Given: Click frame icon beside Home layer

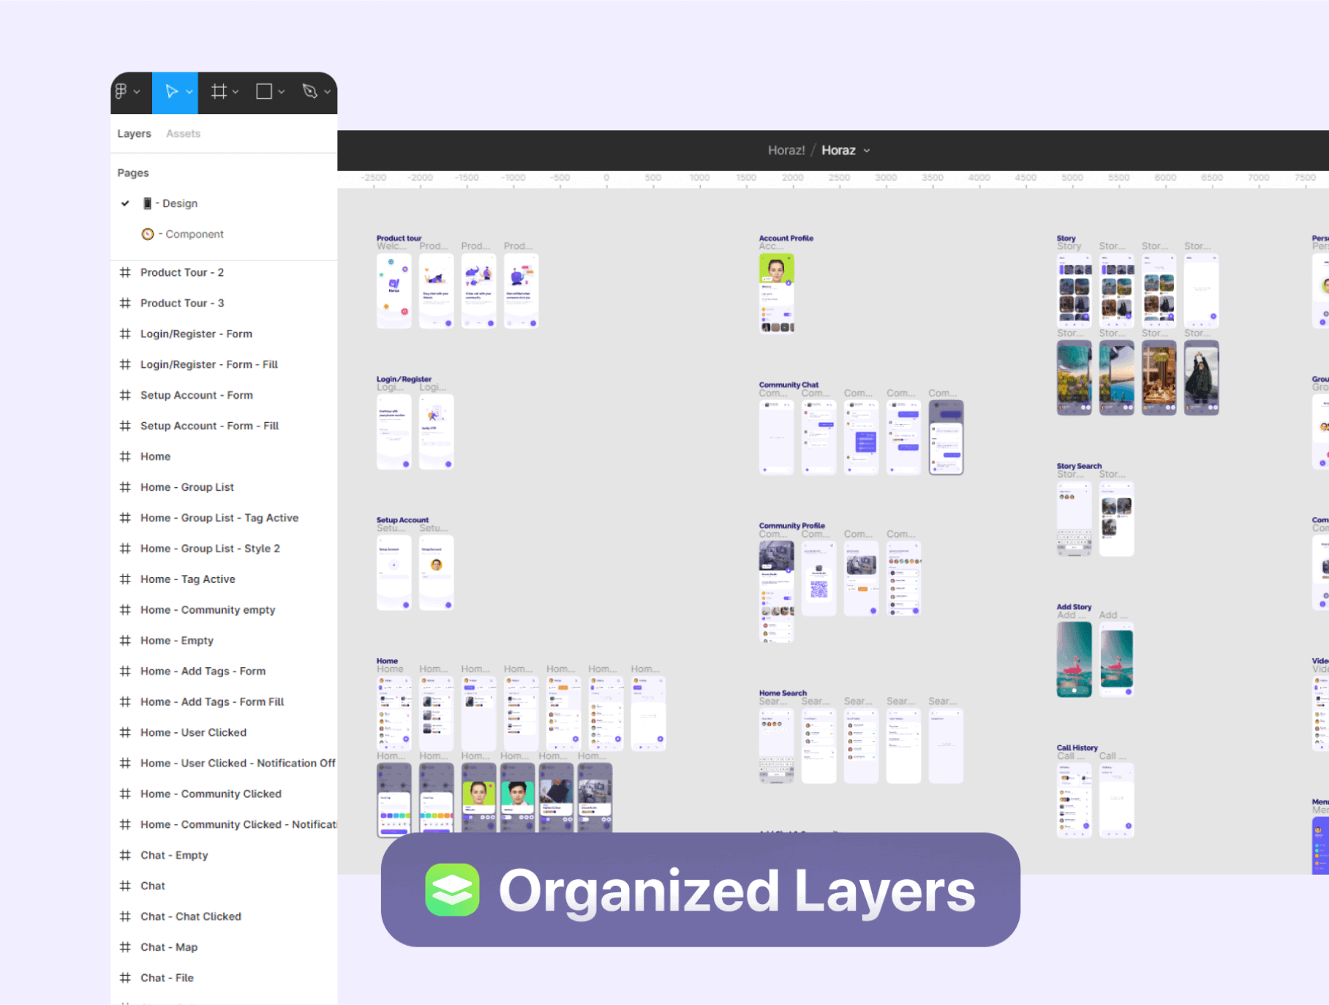Looking at the screenshot, I should pos(125,456).
